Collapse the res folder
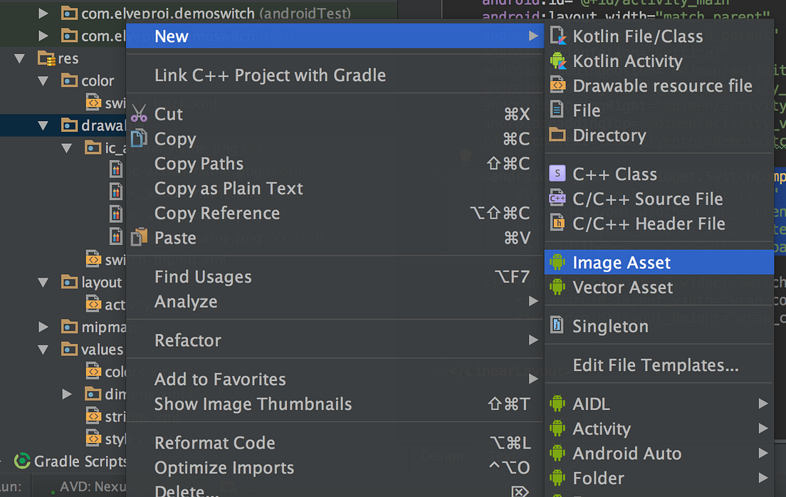786x497 pixels. (x=19, y=58)
